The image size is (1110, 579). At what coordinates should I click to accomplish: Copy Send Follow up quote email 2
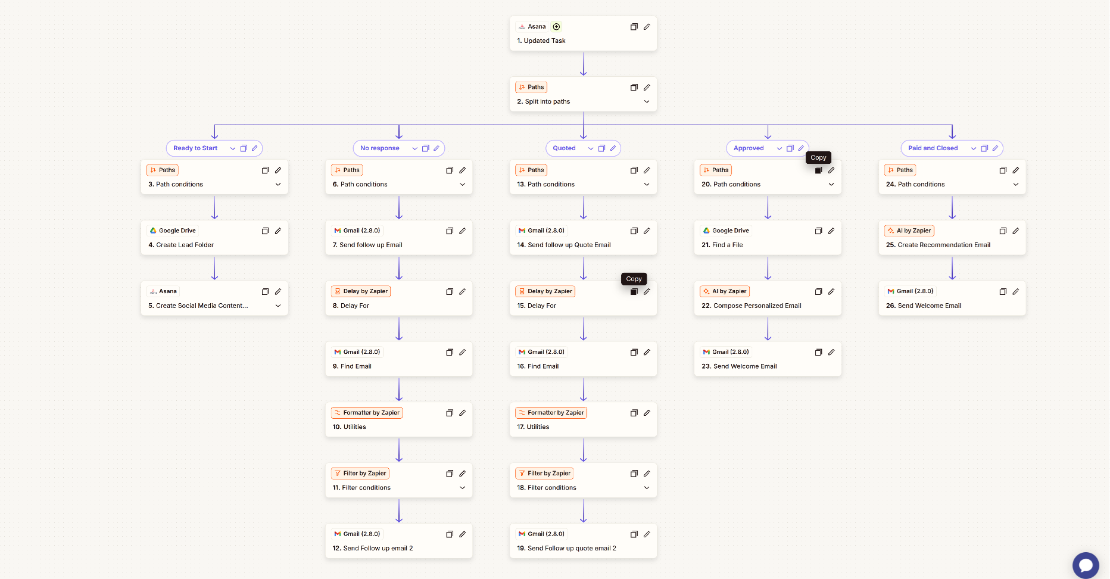click(x=634, y=534)
